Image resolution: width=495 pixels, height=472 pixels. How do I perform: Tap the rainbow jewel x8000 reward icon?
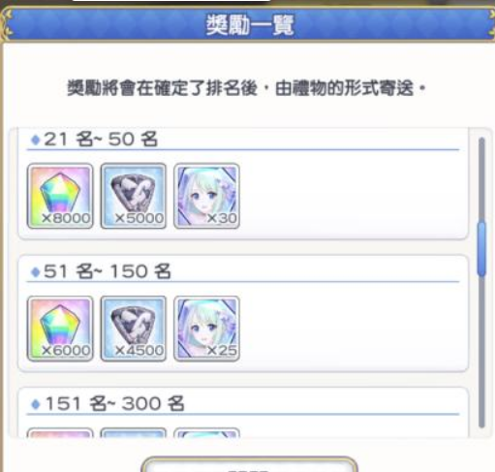point(60,196)
